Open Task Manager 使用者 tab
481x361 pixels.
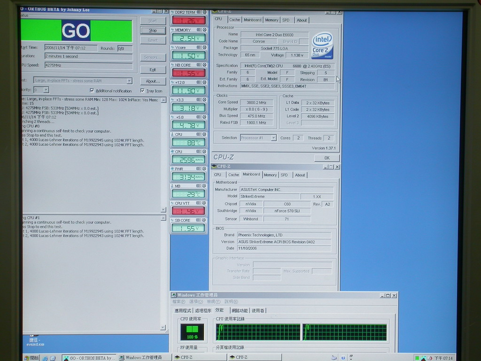[258, 311]
